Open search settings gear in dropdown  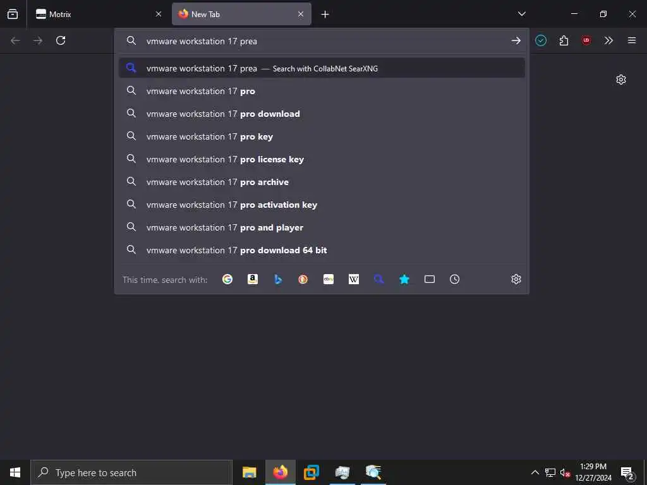pyautogui.click(x=516, y=279)
